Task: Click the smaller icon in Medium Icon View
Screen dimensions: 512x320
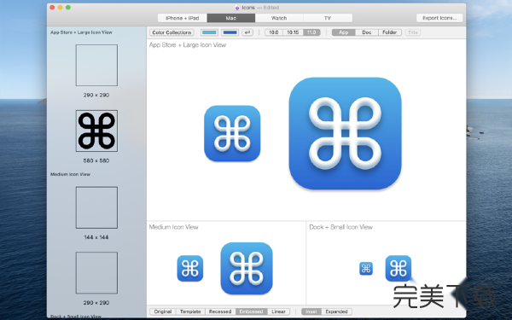Action: 190,268
